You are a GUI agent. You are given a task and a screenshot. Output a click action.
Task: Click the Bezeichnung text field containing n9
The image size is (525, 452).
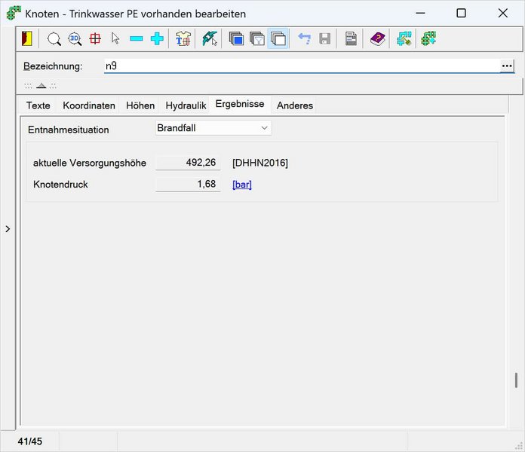click(302, 66)
